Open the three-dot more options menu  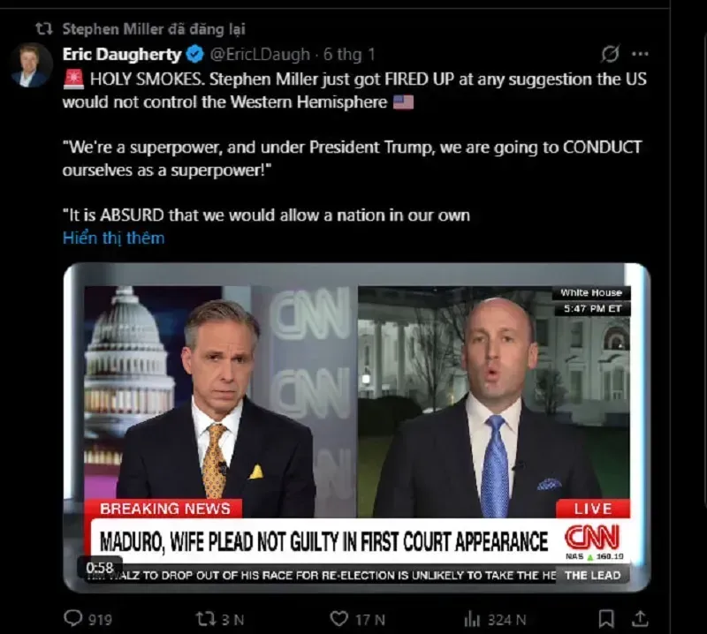point(640,54)
